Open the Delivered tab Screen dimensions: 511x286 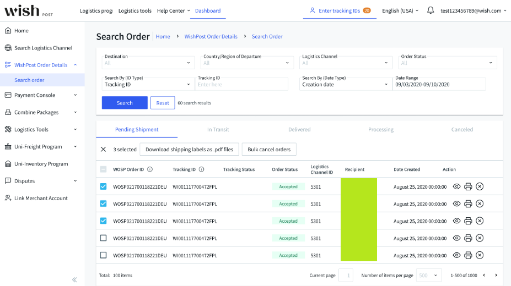[299, 130]
